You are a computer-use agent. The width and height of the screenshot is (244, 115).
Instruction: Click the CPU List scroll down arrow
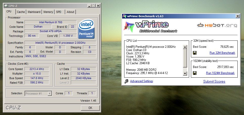click(185, 74)
